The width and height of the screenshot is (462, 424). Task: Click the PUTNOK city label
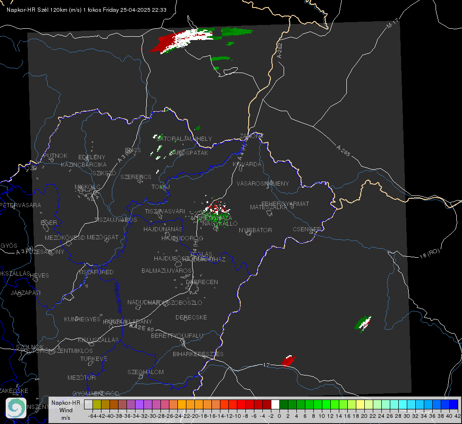(x=55, y=155)
